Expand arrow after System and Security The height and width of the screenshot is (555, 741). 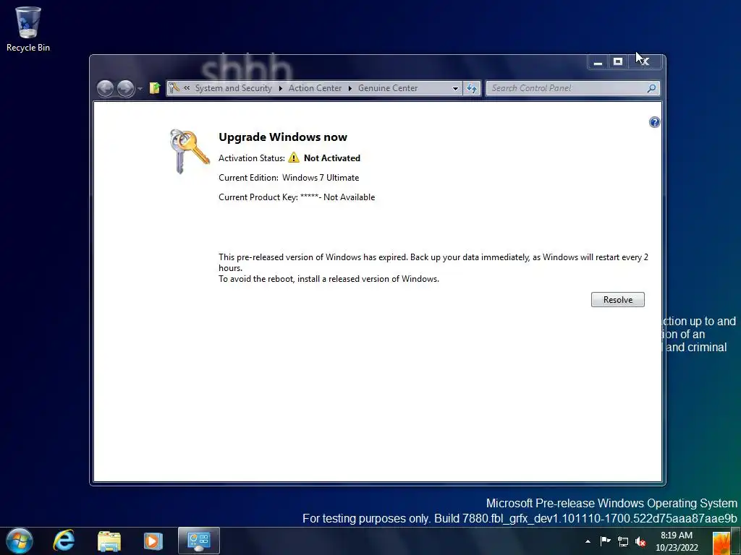(x=280, y=88)
